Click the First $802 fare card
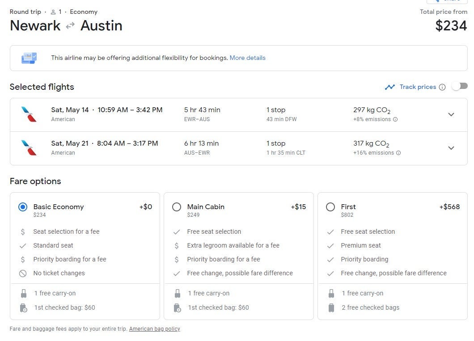Screen dimensions: 474x341 click(x=392, y=256)
